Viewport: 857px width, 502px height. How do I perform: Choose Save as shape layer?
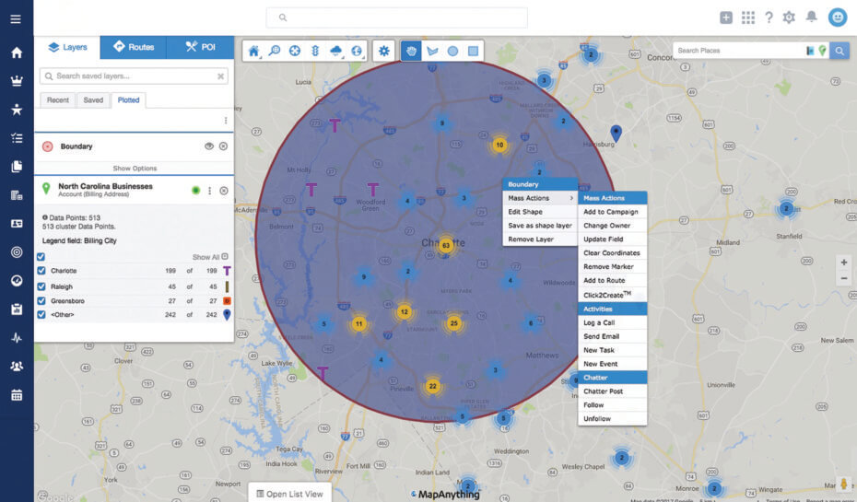pyautogui.click(x=540, y=226)
